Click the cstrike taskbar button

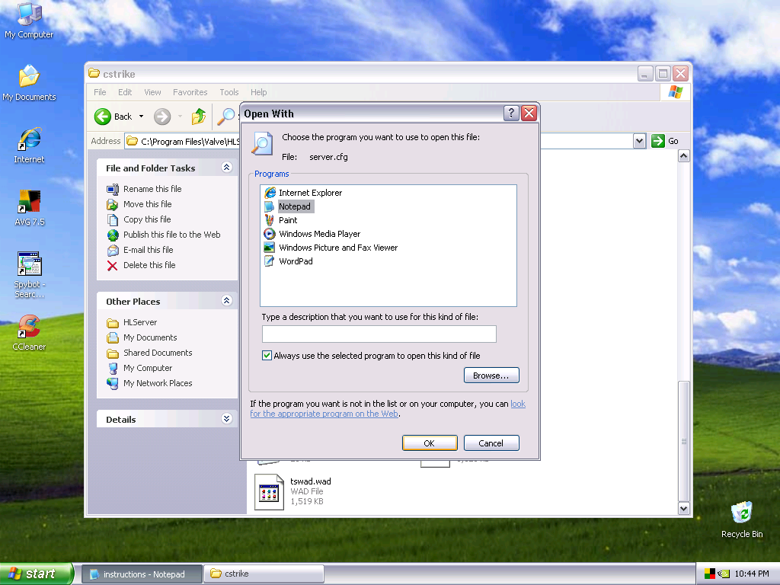point(264,574)
